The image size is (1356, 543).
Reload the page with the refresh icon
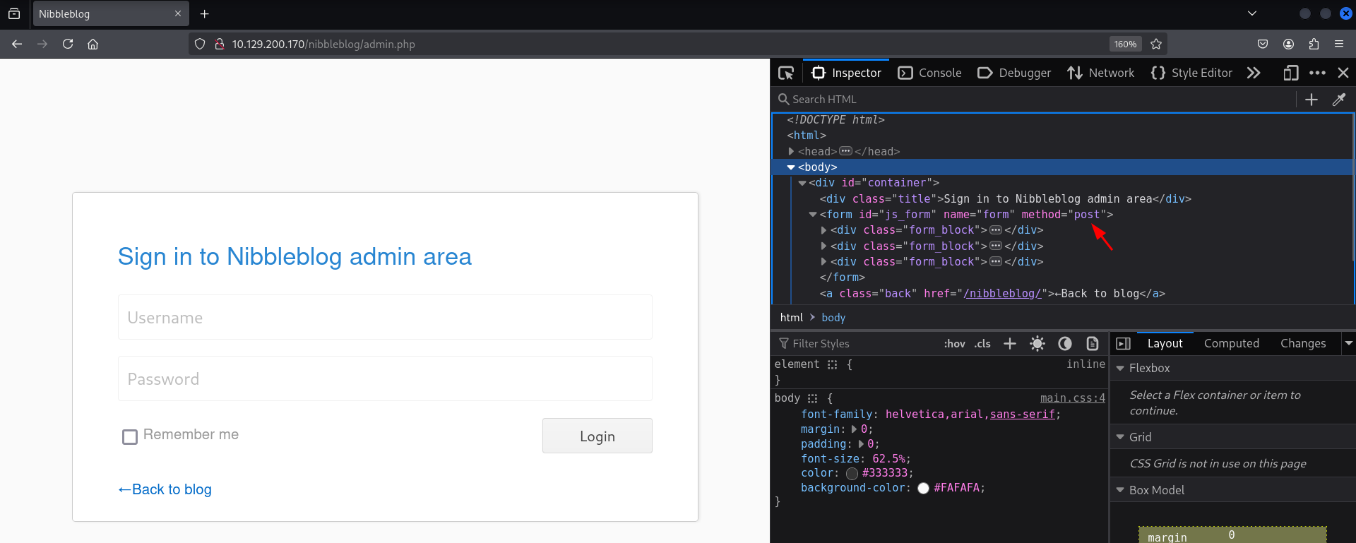68,44
